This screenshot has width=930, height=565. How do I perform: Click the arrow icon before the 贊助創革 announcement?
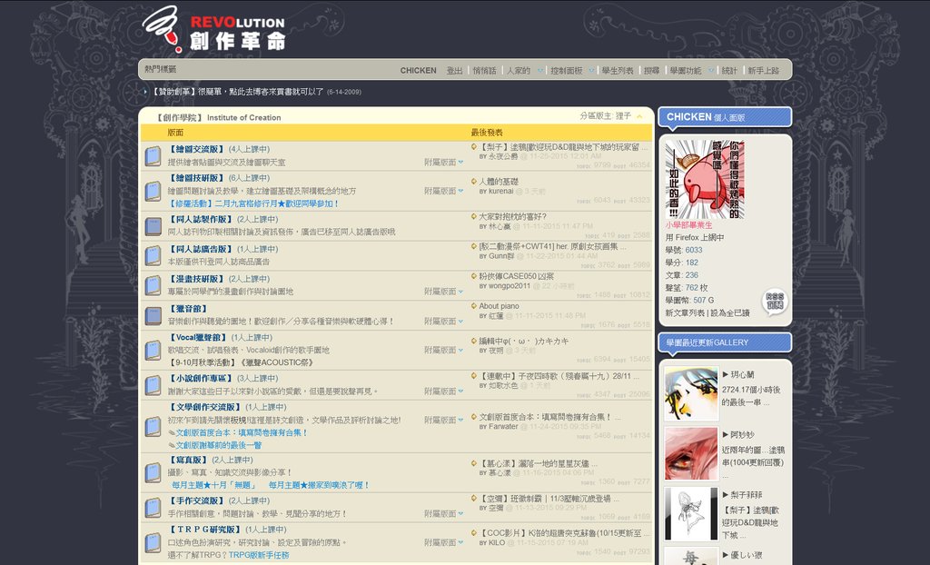pyautogui.click(x=146, y=92)
